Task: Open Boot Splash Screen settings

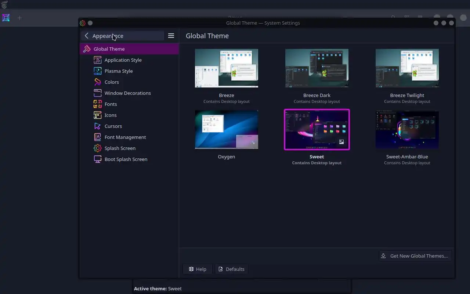Action: (x=129, y=159)
